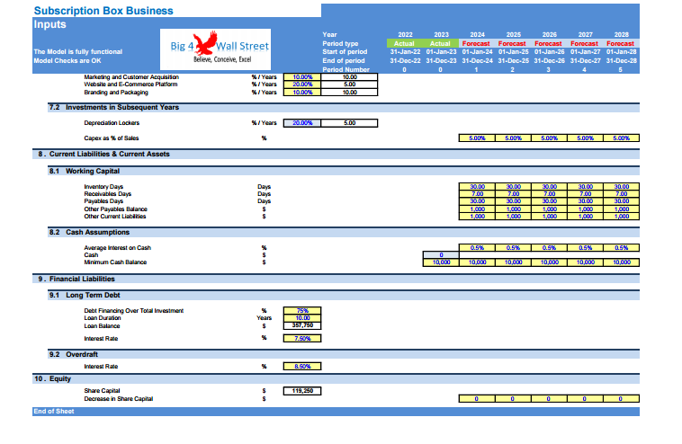Edit Minimum Cash Balance for 2026

pos(549,262)
